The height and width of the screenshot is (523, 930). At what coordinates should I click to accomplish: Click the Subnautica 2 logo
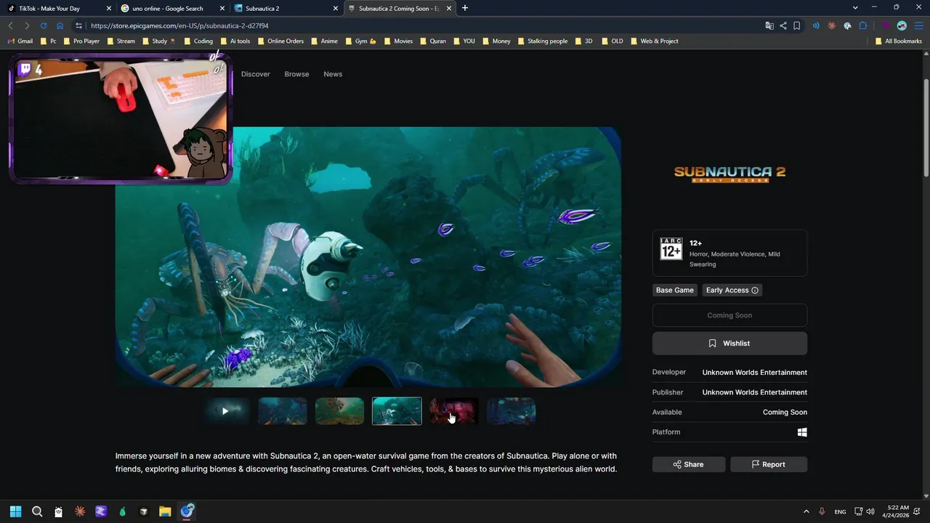tap(729, 174)
